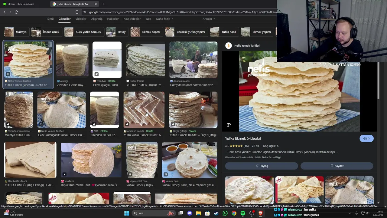The width and height of the screenshot is (387, 218).
Task: Open Microsoft Store from the taskbar
Action: click(207, 213)
